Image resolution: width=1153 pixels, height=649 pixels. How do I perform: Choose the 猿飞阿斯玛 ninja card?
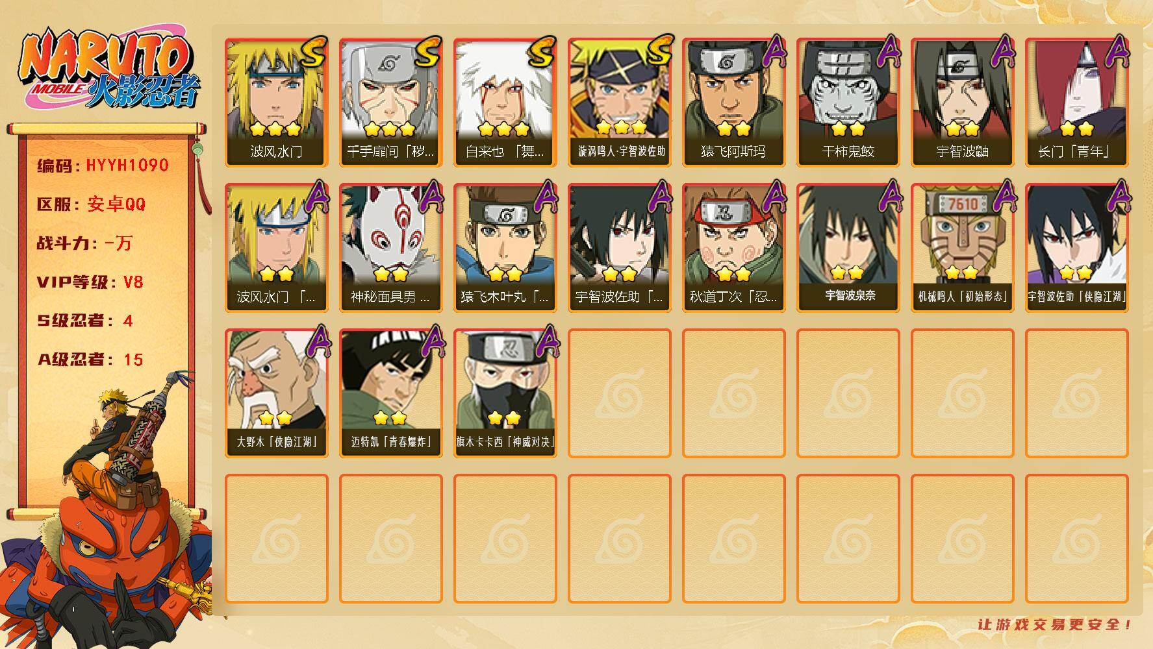point(734,103)
